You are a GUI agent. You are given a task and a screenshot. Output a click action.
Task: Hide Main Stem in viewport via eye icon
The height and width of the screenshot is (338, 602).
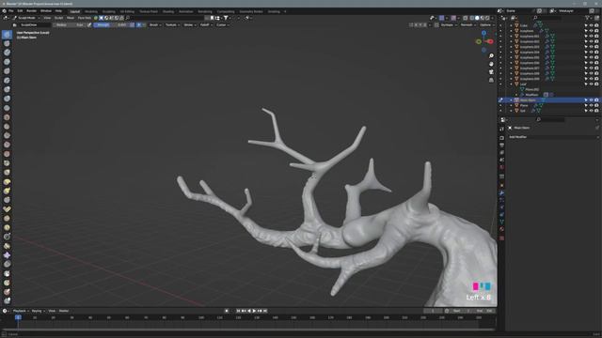[592, 100]
